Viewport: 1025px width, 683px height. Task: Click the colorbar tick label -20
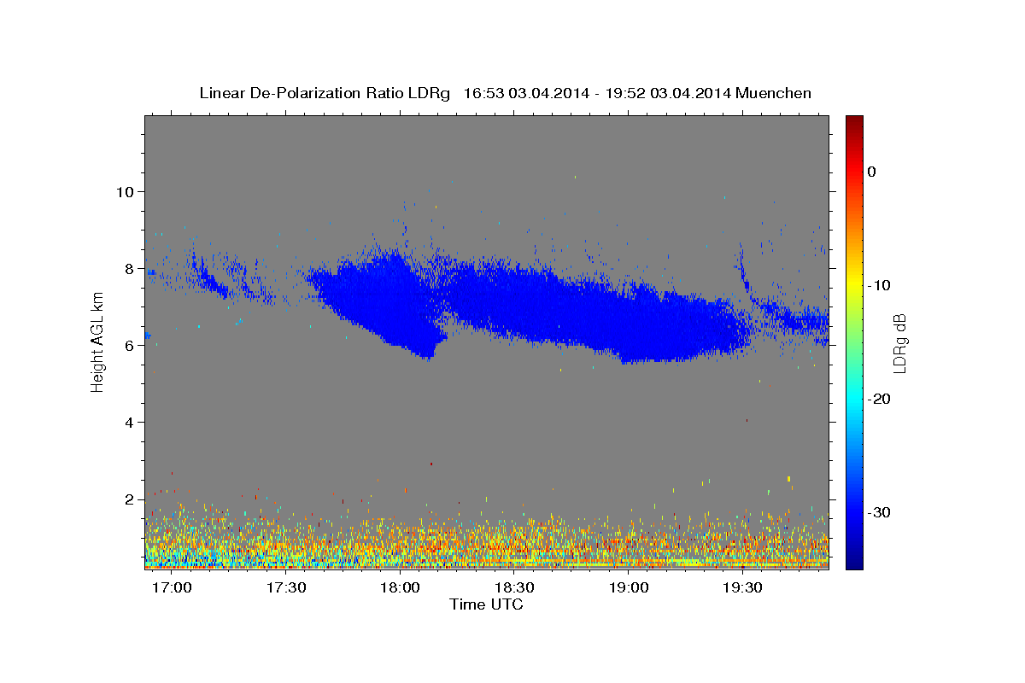(x=879, y=399)
